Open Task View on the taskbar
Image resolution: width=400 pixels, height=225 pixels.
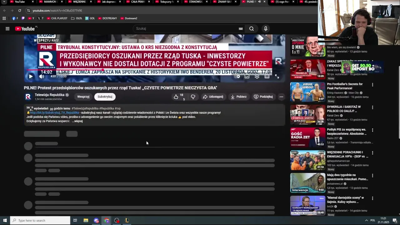pos(75,220)
